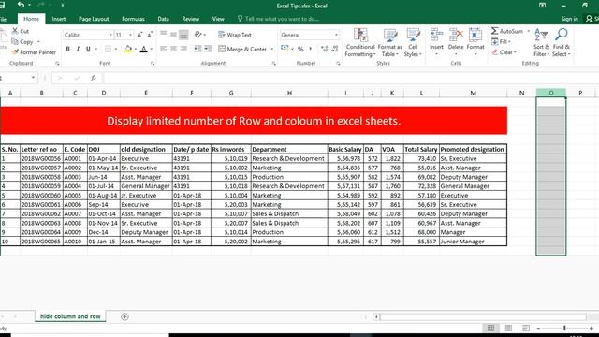Add a new sheet with plus button
The image size is (599, 337).
click(124, 316)
